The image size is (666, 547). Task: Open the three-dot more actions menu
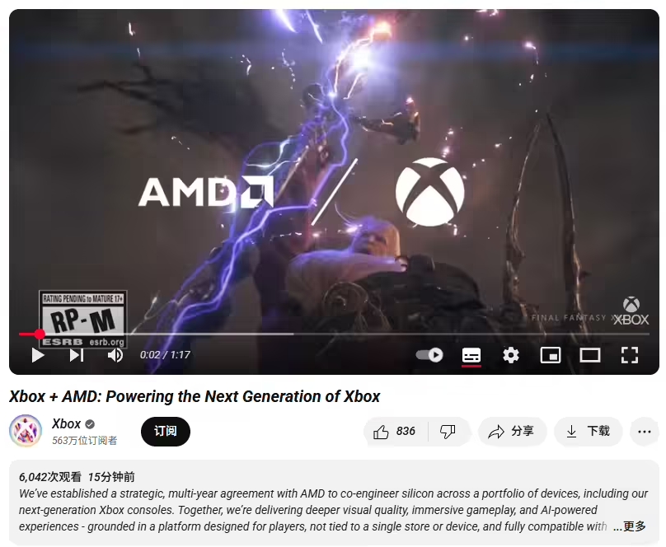[x=645, y=432]
